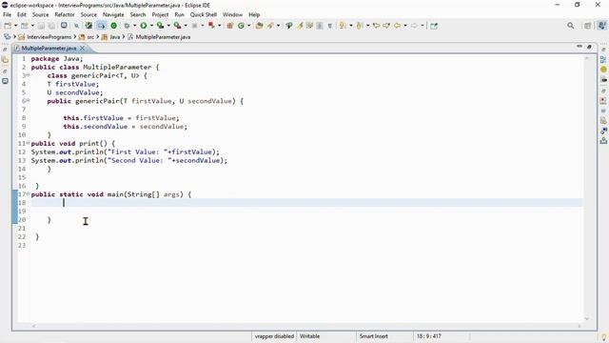This screenshot has width=609, height=343.
Task: Collapse the genericPair class at line 3
Action: click(28, 75)
